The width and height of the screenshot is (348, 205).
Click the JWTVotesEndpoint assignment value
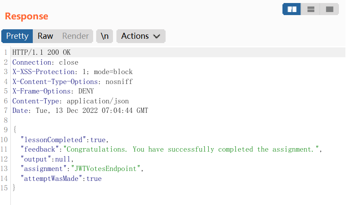[106, 169]
